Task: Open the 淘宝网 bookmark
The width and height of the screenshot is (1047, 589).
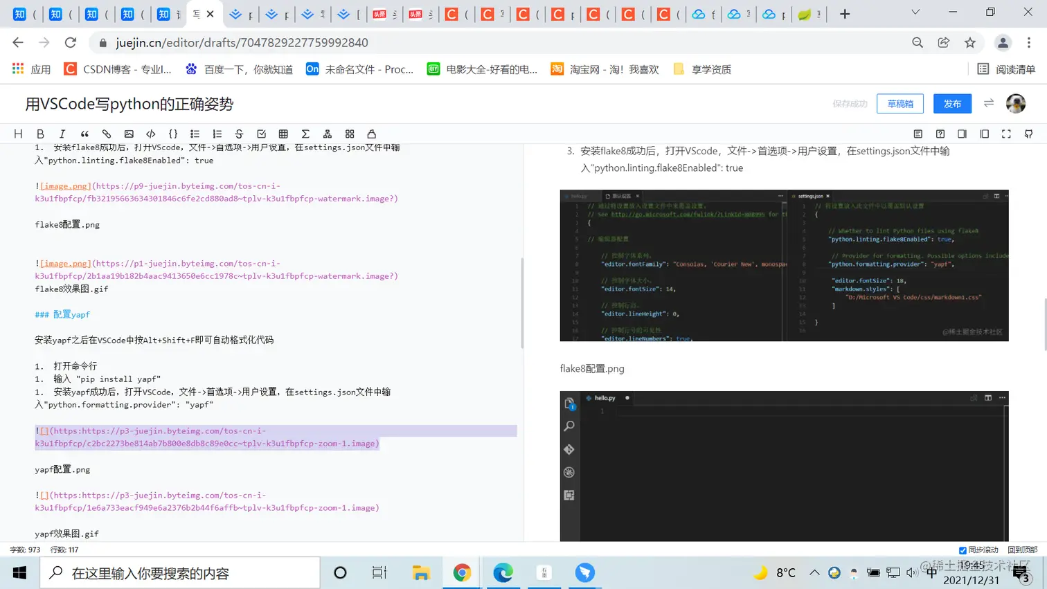Action: click(605, 69)
